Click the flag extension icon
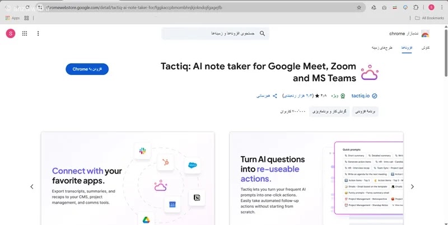The height and width of the screenshot is (225, 448). click(x=395, y=8)
